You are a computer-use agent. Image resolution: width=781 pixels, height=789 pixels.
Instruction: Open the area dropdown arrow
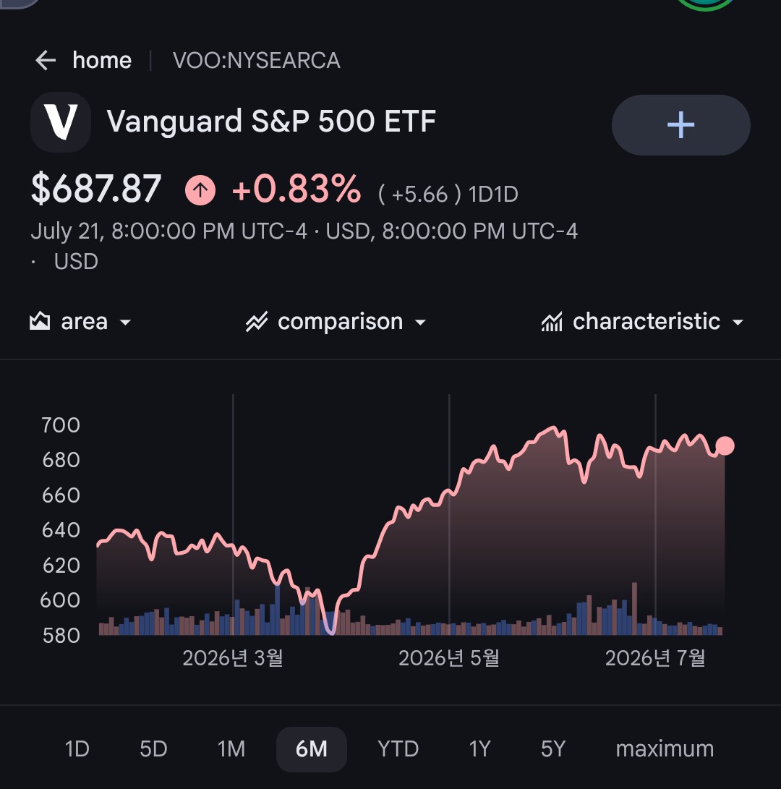(x=125, y=323)
